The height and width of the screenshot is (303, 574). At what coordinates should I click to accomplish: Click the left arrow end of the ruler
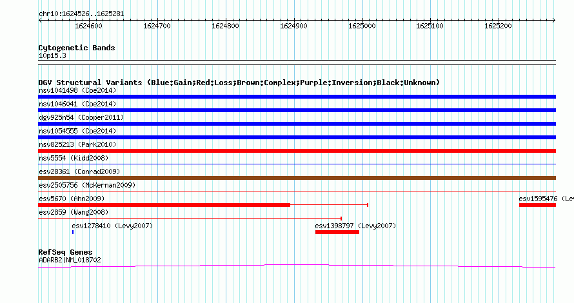tap(40, 21)
